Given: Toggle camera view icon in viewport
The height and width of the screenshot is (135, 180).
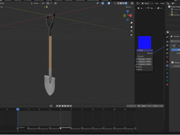Looking at the screenshot, I should point(131,31).
